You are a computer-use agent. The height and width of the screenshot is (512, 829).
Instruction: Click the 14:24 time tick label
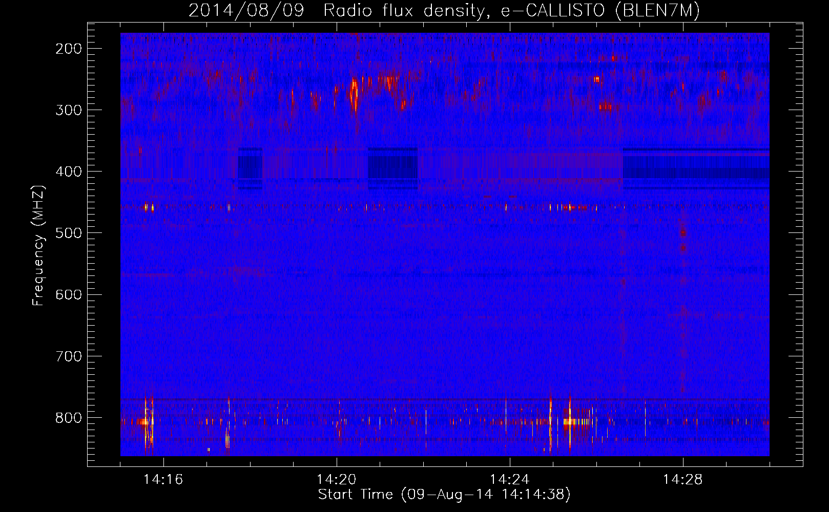510,480
